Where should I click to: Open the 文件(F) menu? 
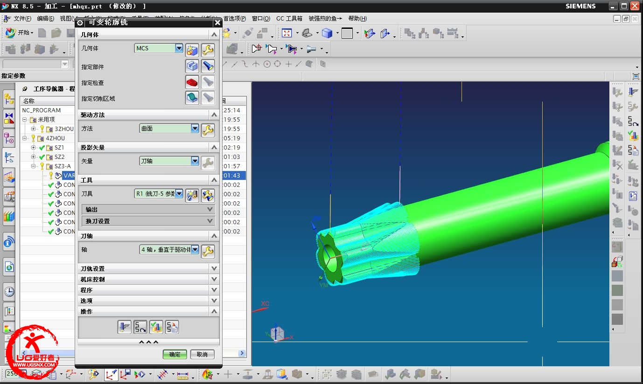(22, 19)
